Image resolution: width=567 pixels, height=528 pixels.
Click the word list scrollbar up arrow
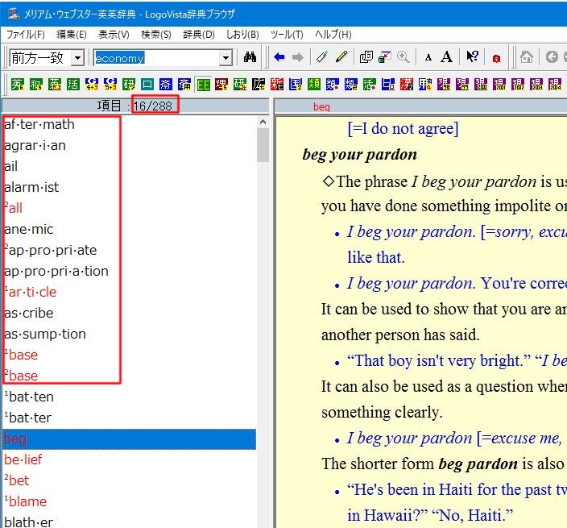point(263,123)
